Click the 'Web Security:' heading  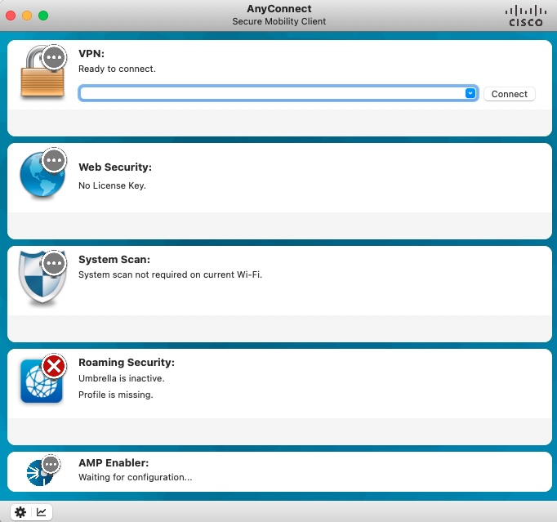coord(115,167)
